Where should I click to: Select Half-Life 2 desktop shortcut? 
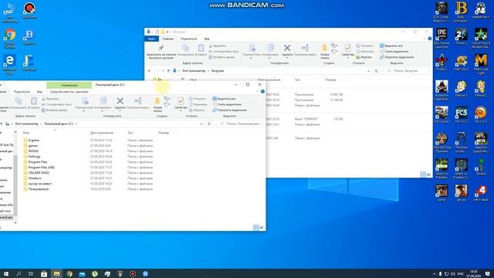462,63
